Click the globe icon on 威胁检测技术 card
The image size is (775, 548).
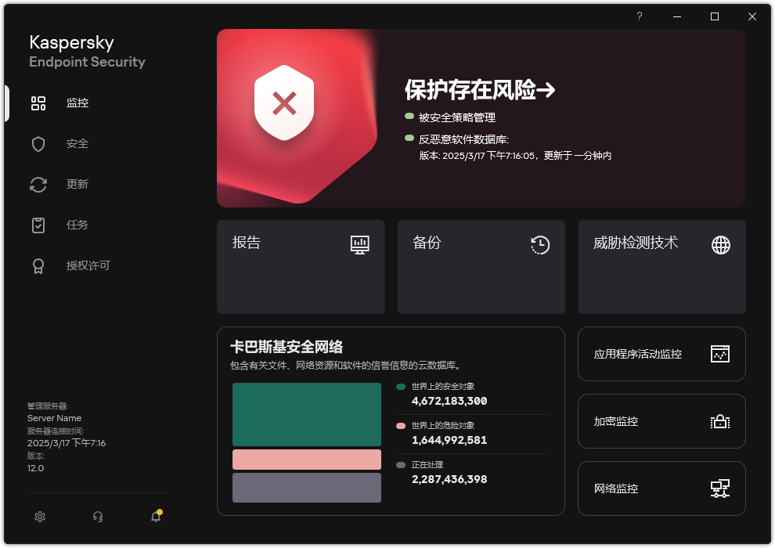[x=719, y=245]
